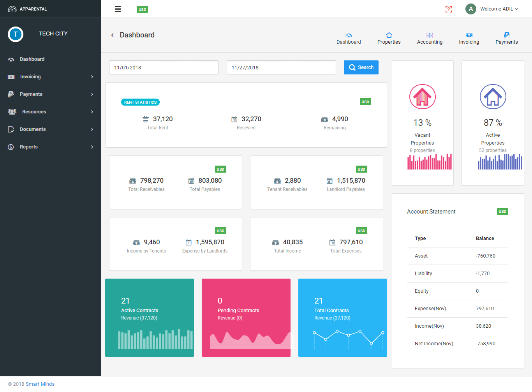
Task: Click the pink vacant properties house icon
Action: click(x=423, y=97)
